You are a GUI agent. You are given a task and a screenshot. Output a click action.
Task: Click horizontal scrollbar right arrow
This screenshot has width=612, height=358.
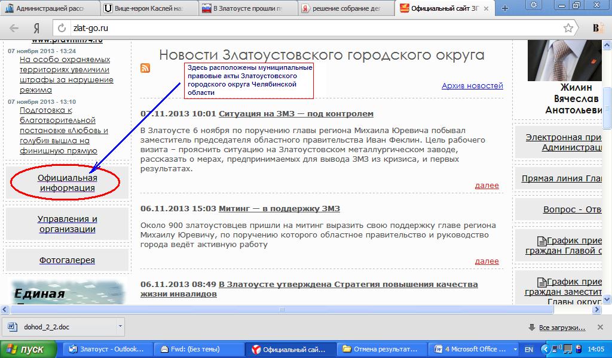coord(597,310)
